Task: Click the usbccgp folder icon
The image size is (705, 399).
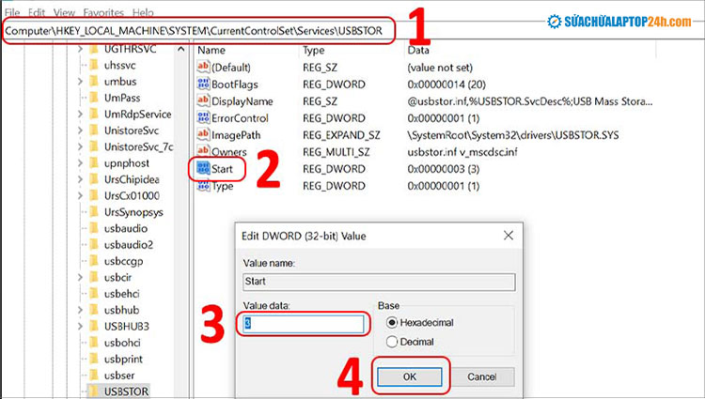Action: (94, 261)
